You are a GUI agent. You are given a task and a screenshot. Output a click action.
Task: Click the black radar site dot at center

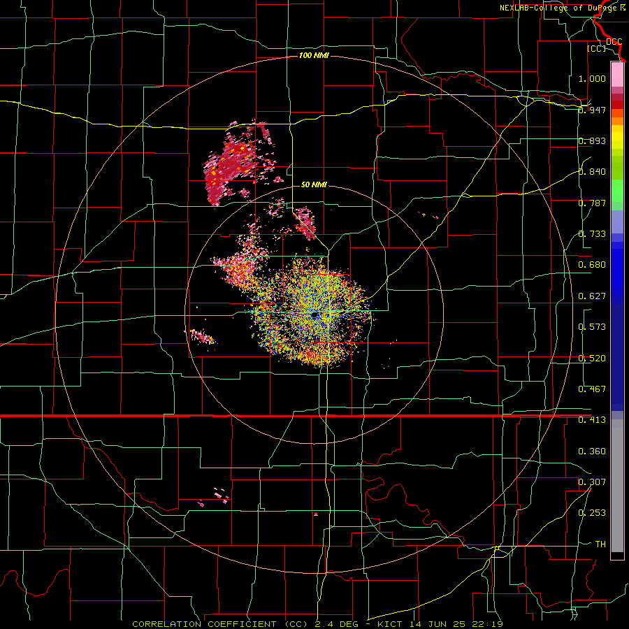tap(315, 315)
